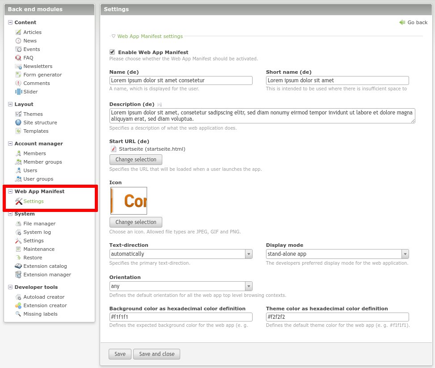Click the green Go back arrow icon

pyautogui.click(x=402, y=22)
